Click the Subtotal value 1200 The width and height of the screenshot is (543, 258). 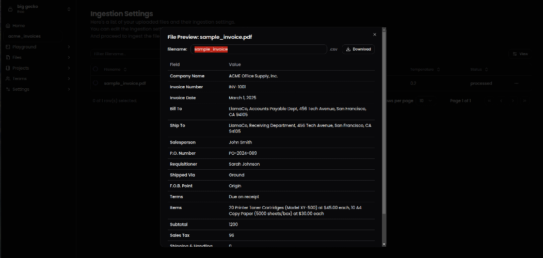(x=233, y=224)
